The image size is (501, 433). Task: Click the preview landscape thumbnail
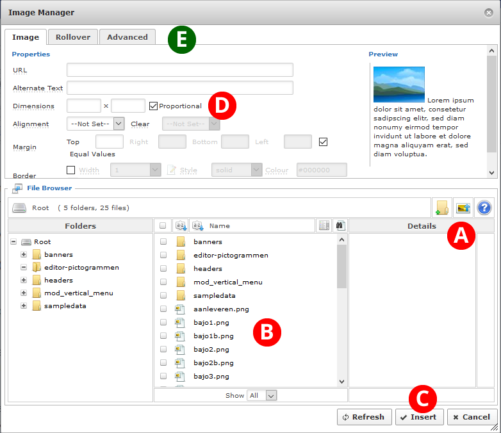[x=399, y=85]
